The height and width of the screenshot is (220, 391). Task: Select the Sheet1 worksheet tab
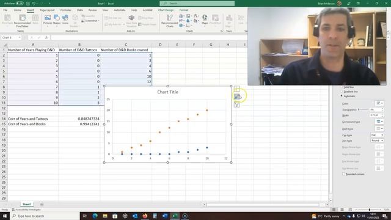27,204
